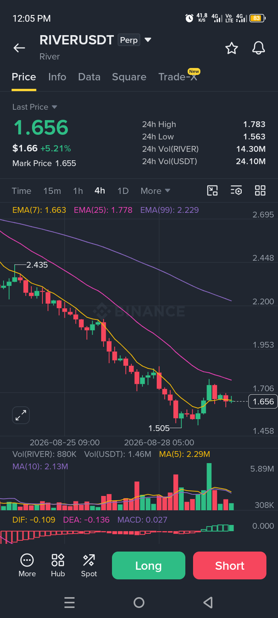Tap the Vol(RIVER): 880K label

44,454
